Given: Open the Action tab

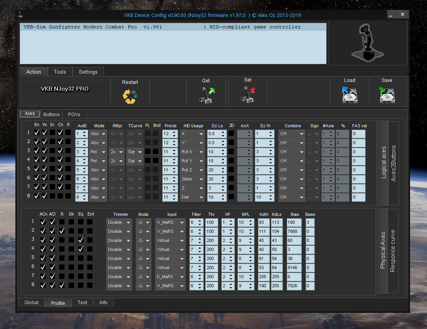Looking at the screenshot, I should [33, 72].
